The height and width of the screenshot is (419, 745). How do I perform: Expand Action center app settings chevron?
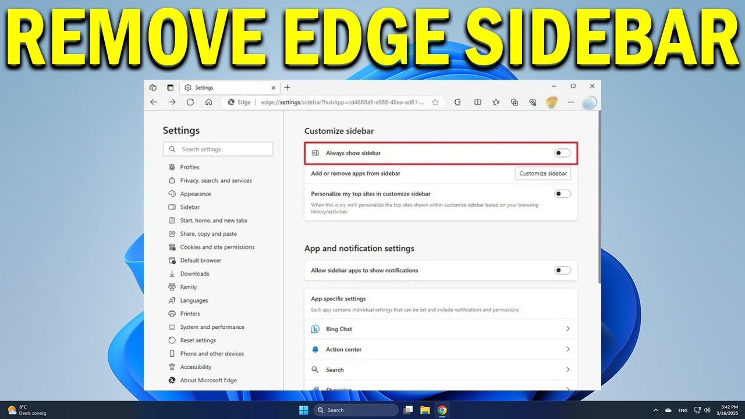tap(568, 349)
